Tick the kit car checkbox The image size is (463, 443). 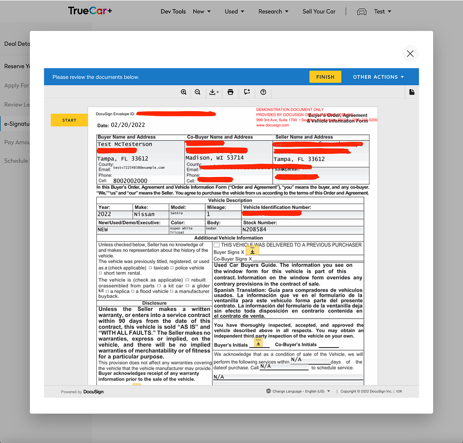(x=159, y=286)
